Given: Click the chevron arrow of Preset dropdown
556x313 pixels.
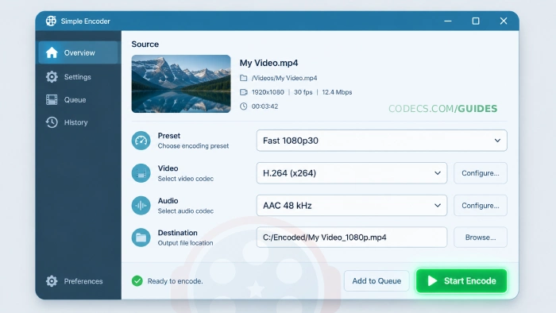Looking at the screenshot, I should click(x=497, y=141).
